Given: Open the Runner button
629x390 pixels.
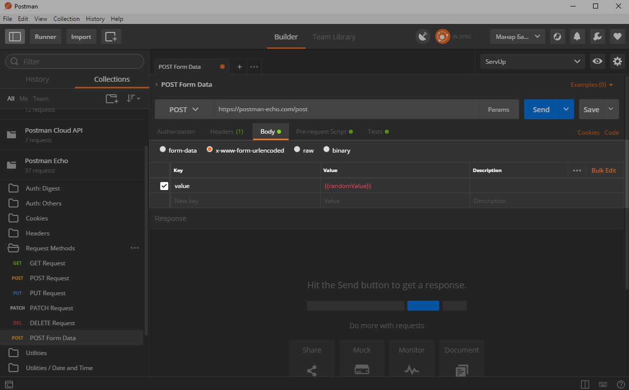Looking at the screenshot, I should (45, 36).
